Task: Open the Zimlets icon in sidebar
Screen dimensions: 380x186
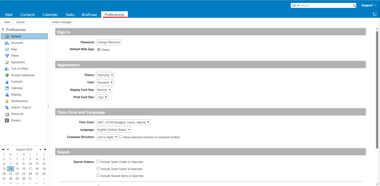Action: click(x=7, y=120)
